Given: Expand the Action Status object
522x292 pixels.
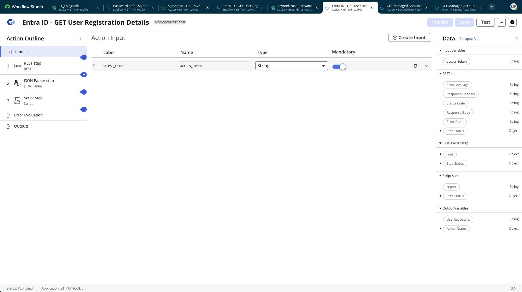Looking at the screenshot, I should tap(440, 229).
